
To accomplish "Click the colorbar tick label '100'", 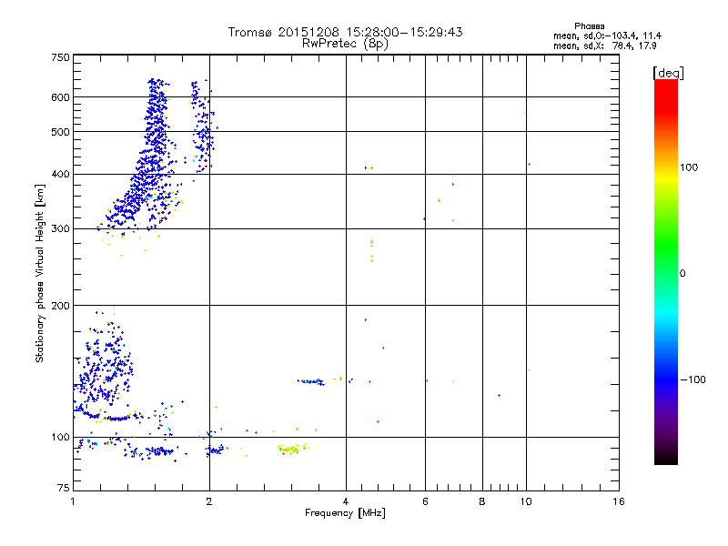I will coord(689,167).
